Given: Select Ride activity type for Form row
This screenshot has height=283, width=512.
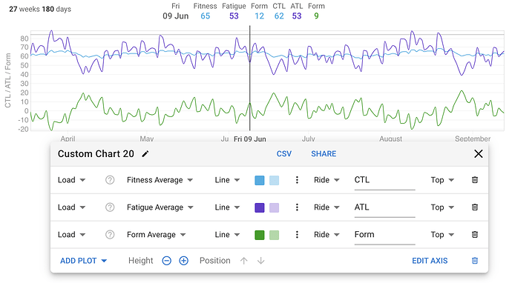Looking at the screenshot, I should (326, 235).
